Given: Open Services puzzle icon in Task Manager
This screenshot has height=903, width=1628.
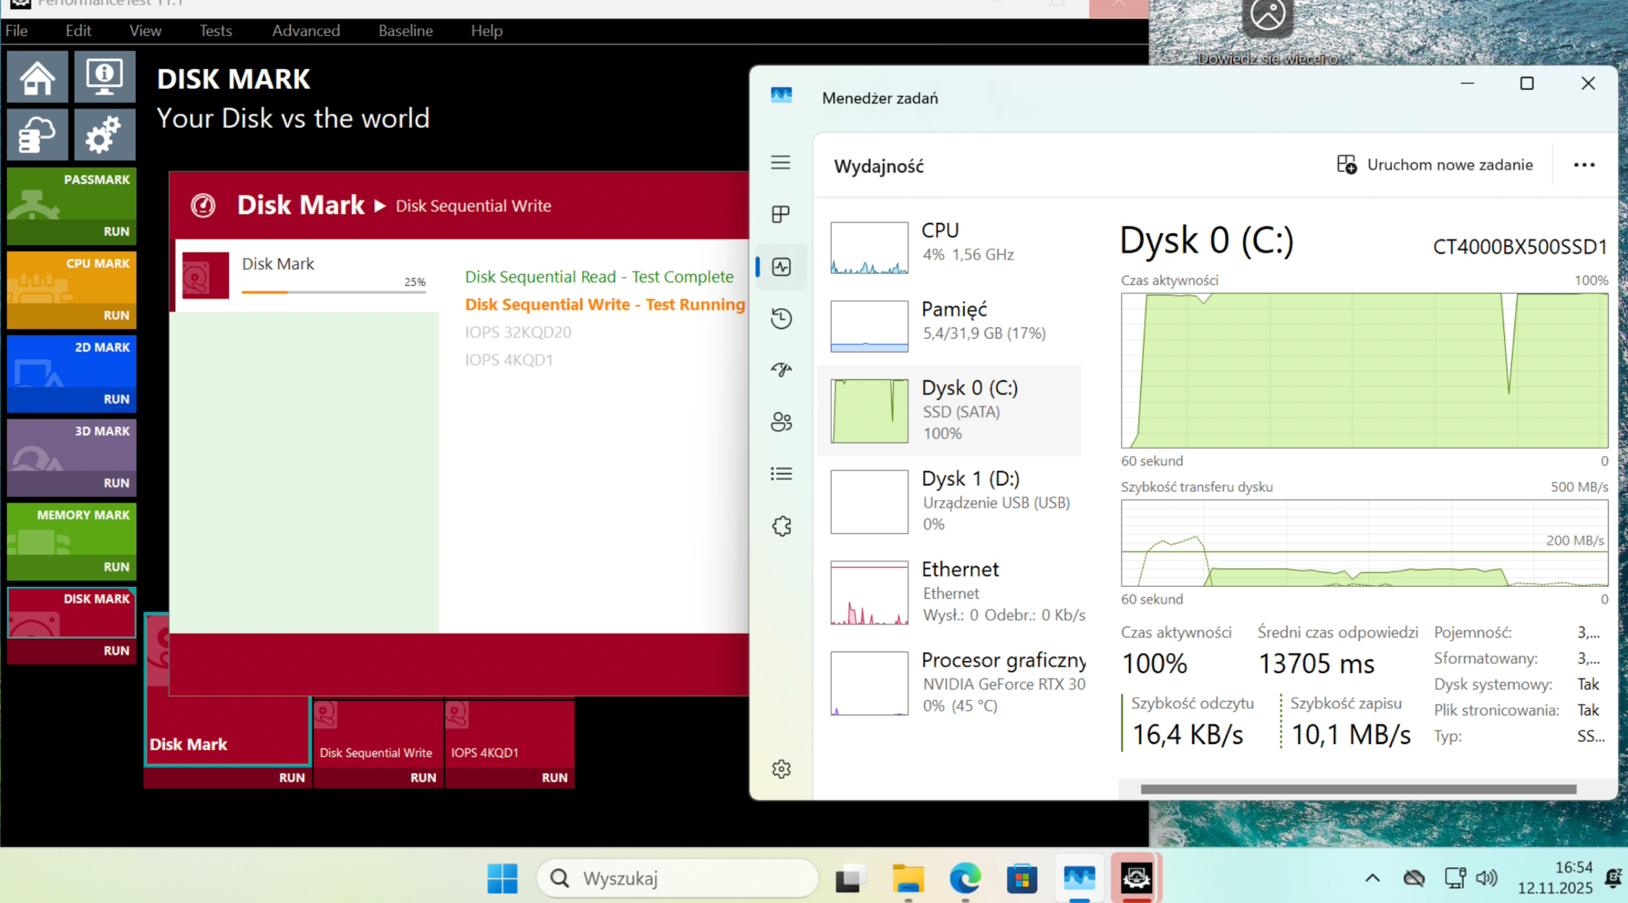Looking at the screenshot, I should point(781,526).
